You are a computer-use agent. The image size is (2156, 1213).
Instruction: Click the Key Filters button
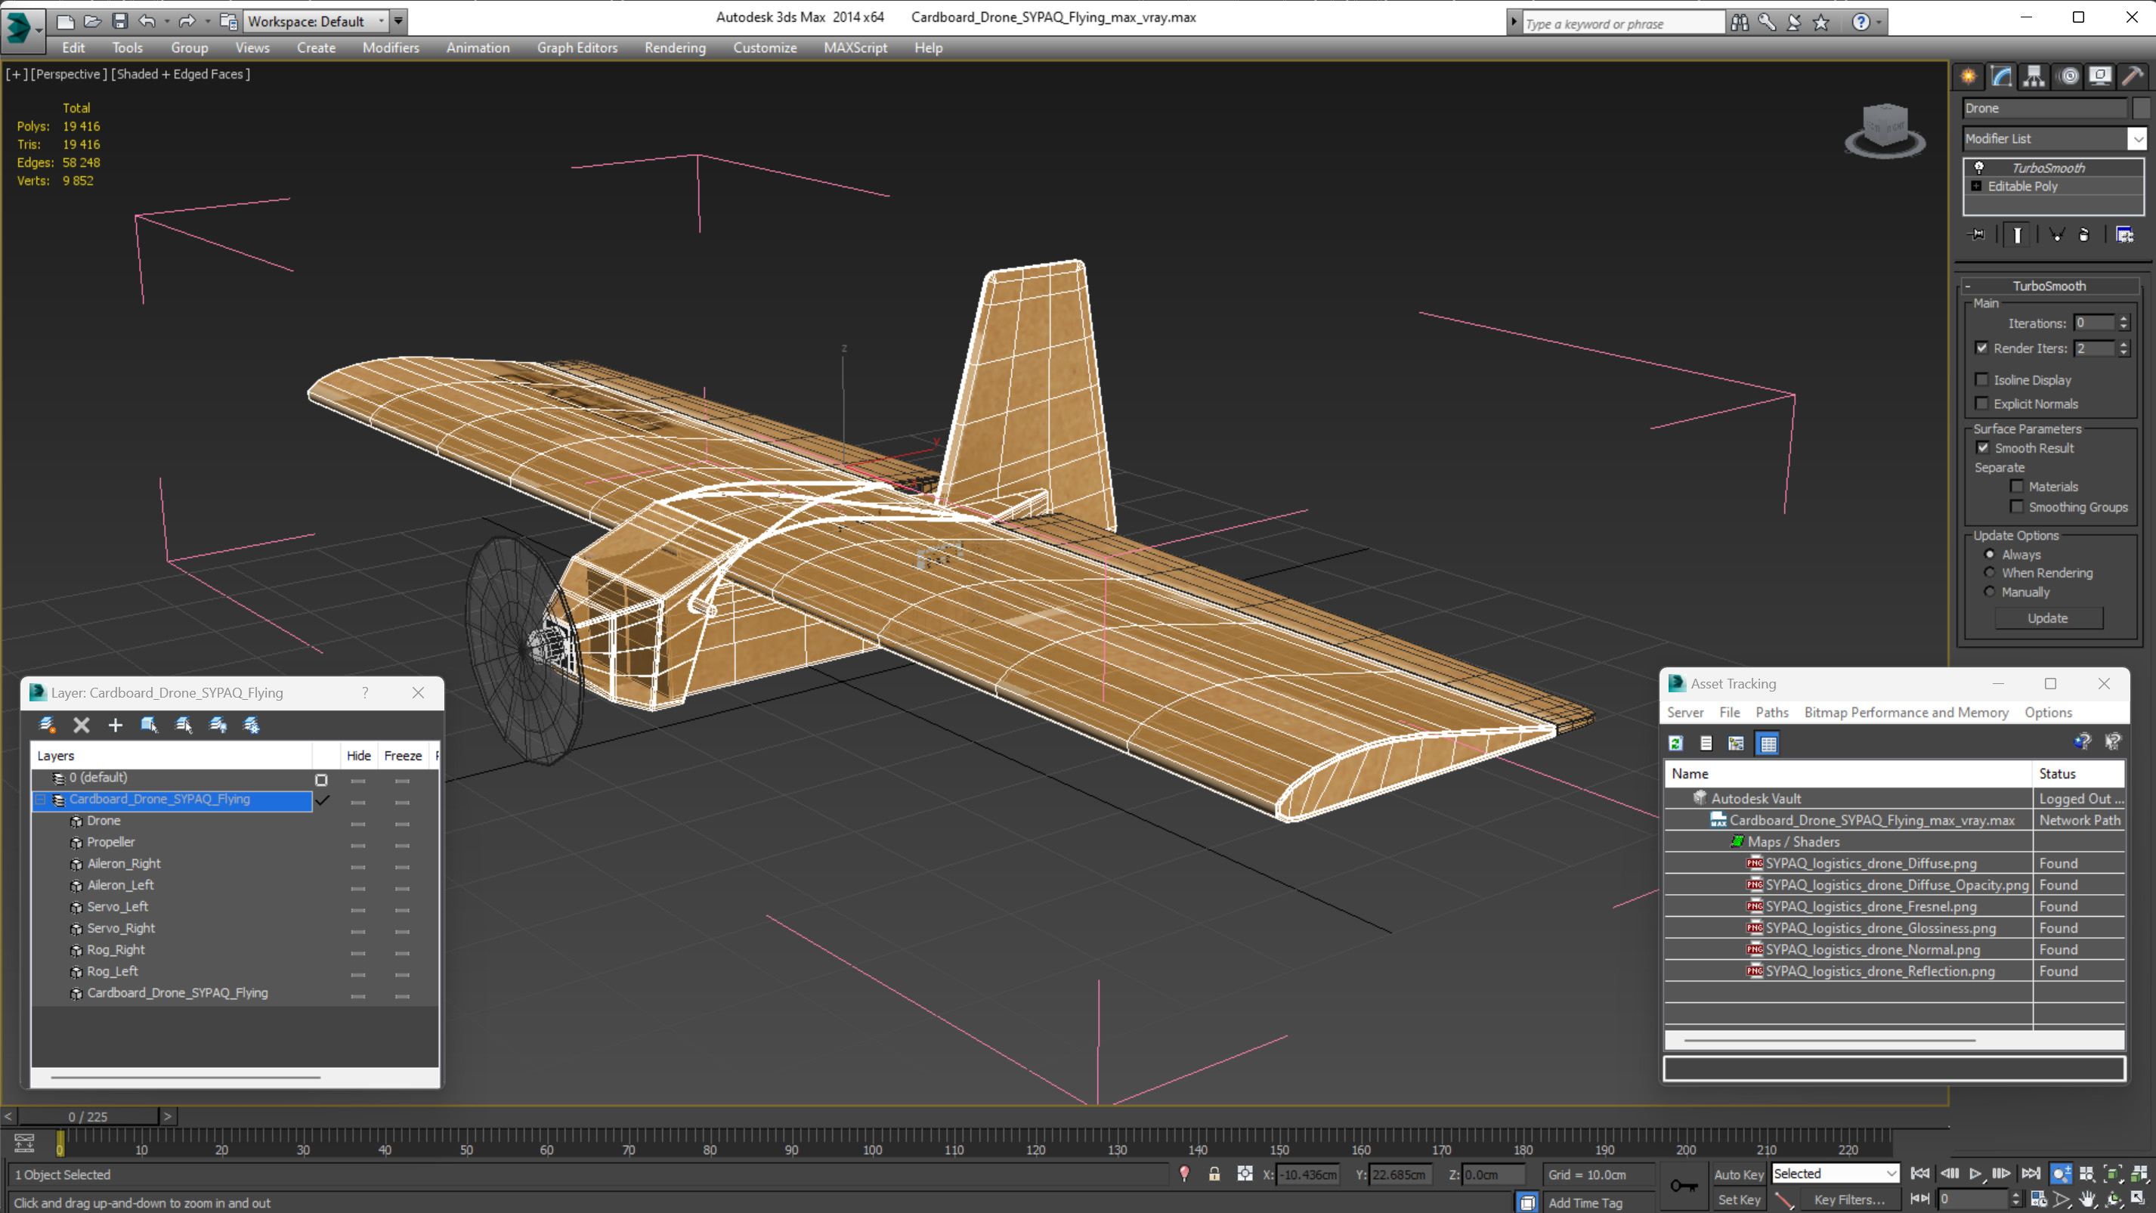[x=1849, y=1199]
